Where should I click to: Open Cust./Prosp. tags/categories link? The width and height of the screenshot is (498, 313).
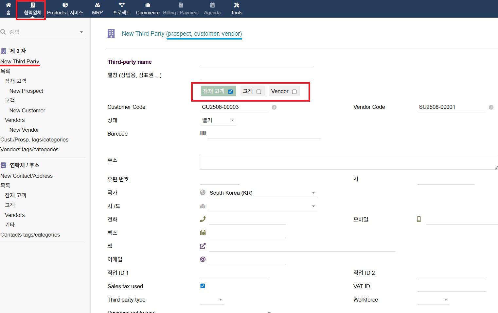point(34,140)
